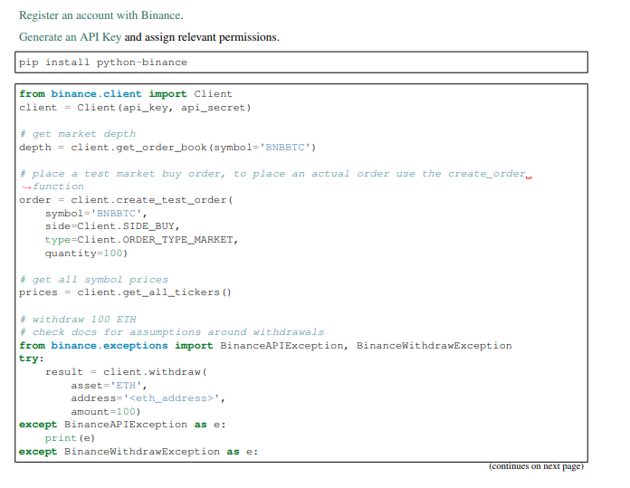
Task: Click the 'from binance.client import Client' line
Action: pos(125,94)
